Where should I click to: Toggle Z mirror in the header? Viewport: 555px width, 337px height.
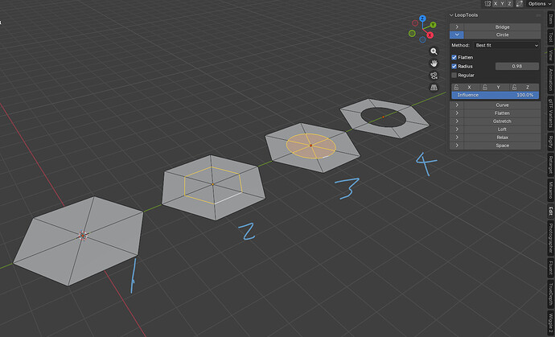(x=510, y=3)
